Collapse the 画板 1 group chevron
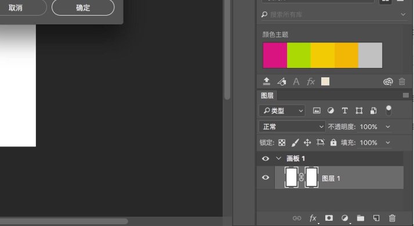The height and width of the screenshot is (226, 414). tap(278, 158)
